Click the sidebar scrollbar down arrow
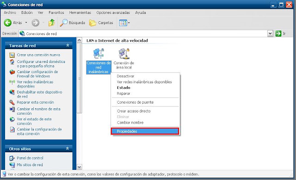296x180 pixels. 80,167
